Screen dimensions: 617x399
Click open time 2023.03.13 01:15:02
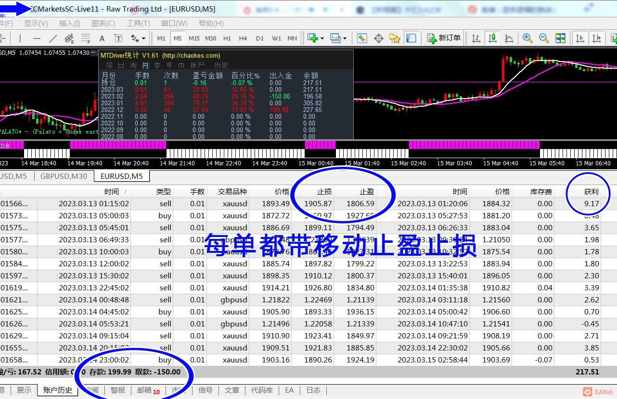94,203
